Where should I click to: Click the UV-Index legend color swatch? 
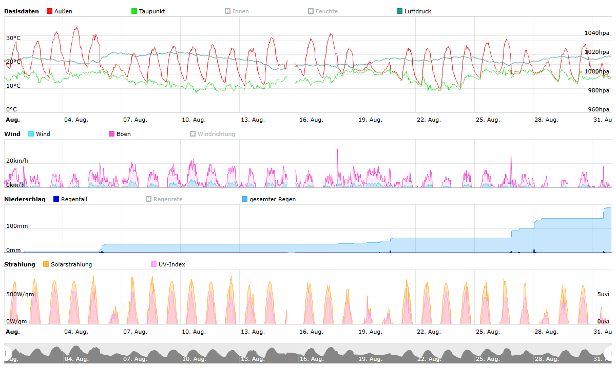point(154,264)
